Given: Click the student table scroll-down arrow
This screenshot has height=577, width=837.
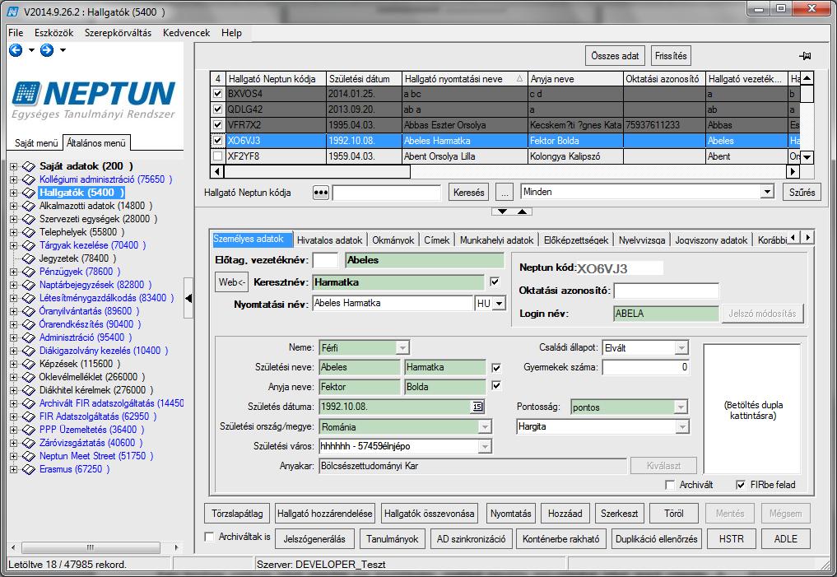Looking at the screenshot, I should (807, 157).
